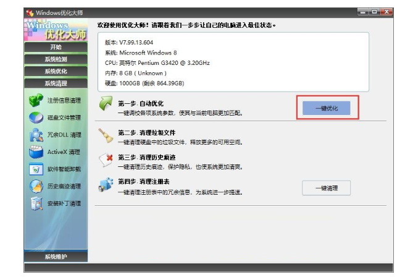
Task: Click the 注册信息清理 cube icon
Action: pos(36,100)
